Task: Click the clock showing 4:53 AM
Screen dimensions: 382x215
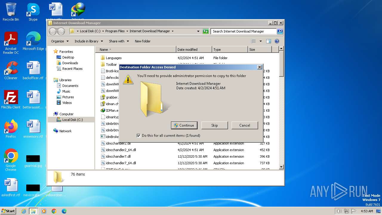Action: tap(366, 211)
